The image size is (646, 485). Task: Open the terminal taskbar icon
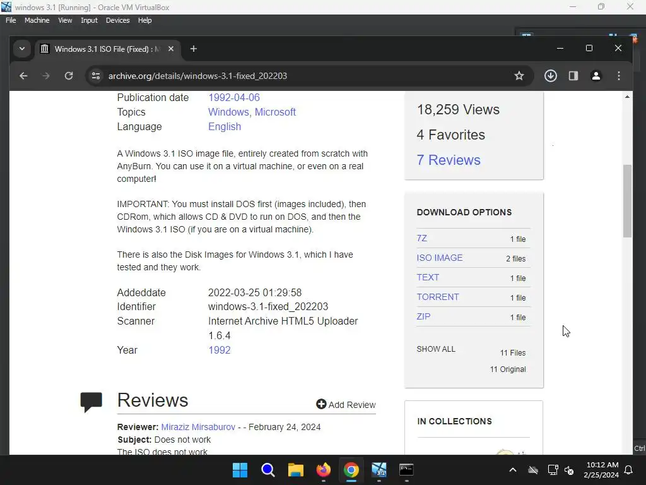406,470
